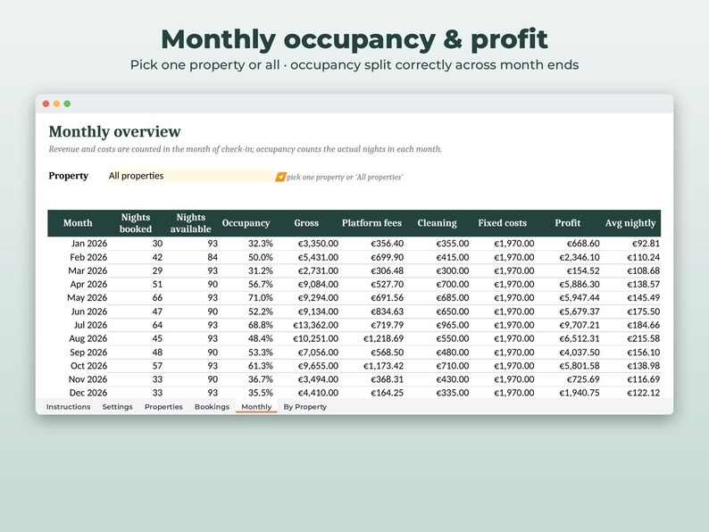Select the Cleaning column header
The image size is (709, 532).
[438, 223]
